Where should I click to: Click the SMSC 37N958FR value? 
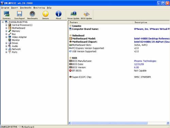point(142,77)
